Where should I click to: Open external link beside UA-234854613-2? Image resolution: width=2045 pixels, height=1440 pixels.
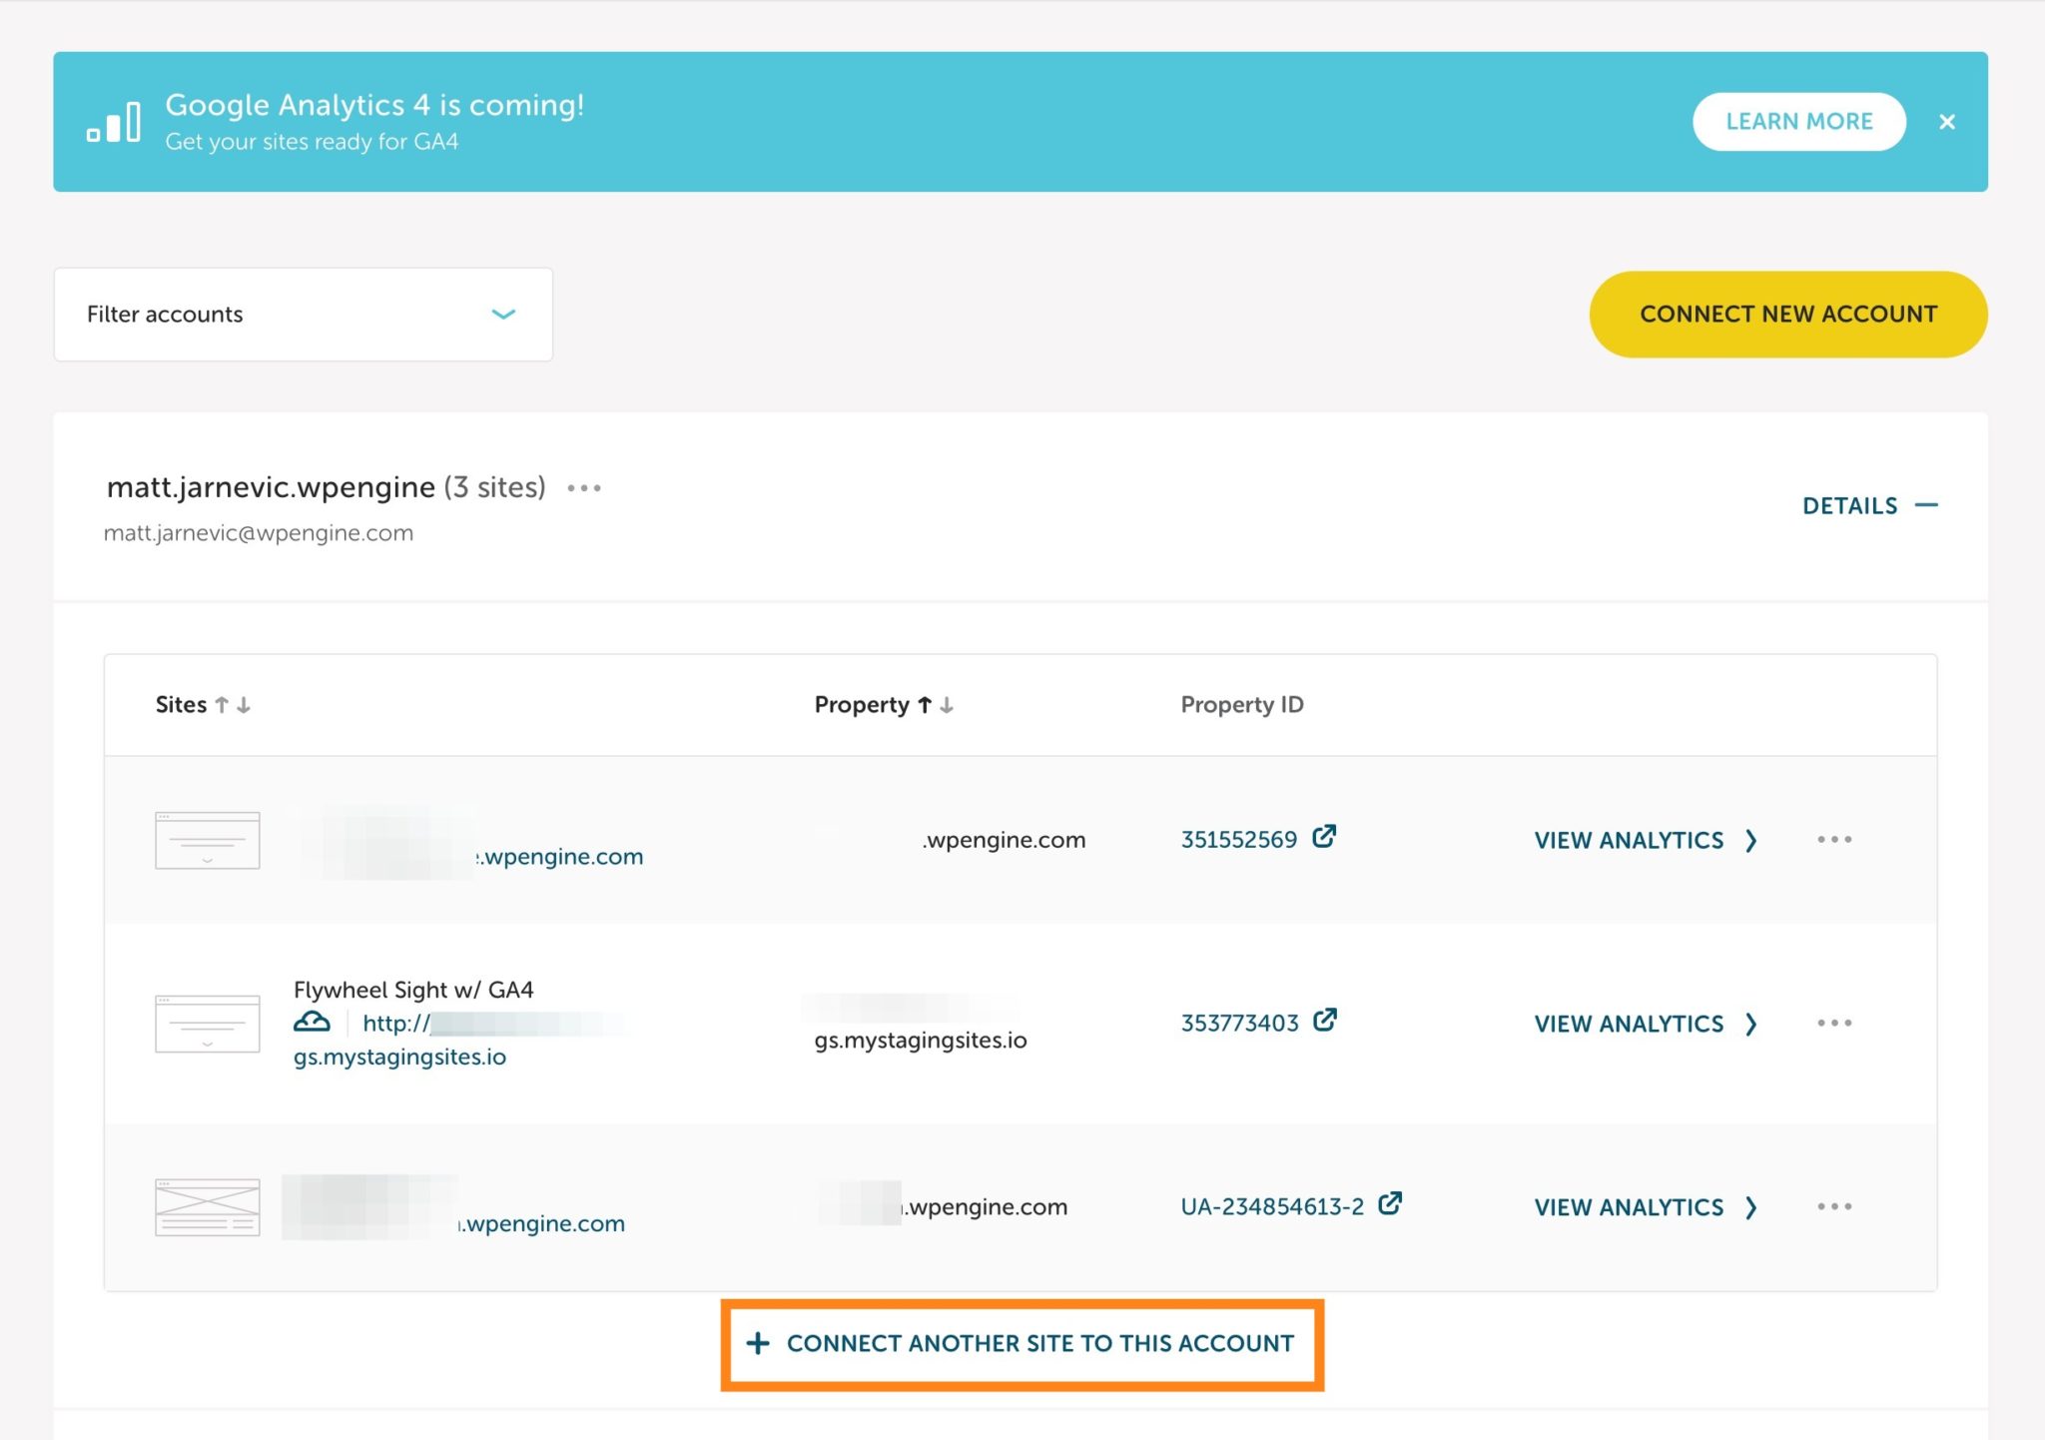point(1390,1203)
